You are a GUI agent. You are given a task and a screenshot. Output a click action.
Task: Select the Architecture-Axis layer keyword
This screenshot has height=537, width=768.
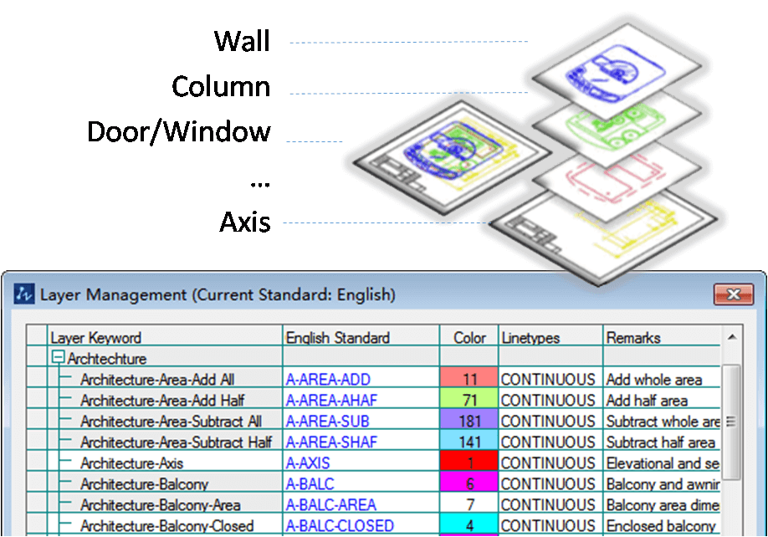pos(131,463)
